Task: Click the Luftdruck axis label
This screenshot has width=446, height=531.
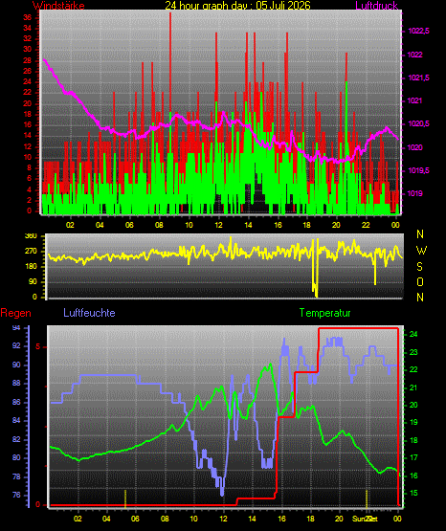Action: (x=376, y=5)
